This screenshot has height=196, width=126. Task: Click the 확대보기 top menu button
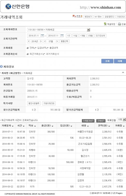pos(88,17)
